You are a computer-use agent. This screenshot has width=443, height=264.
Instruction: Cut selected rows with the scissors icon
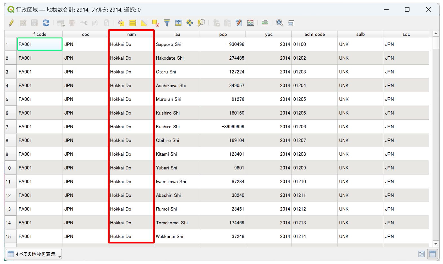[x=83, y=23]
